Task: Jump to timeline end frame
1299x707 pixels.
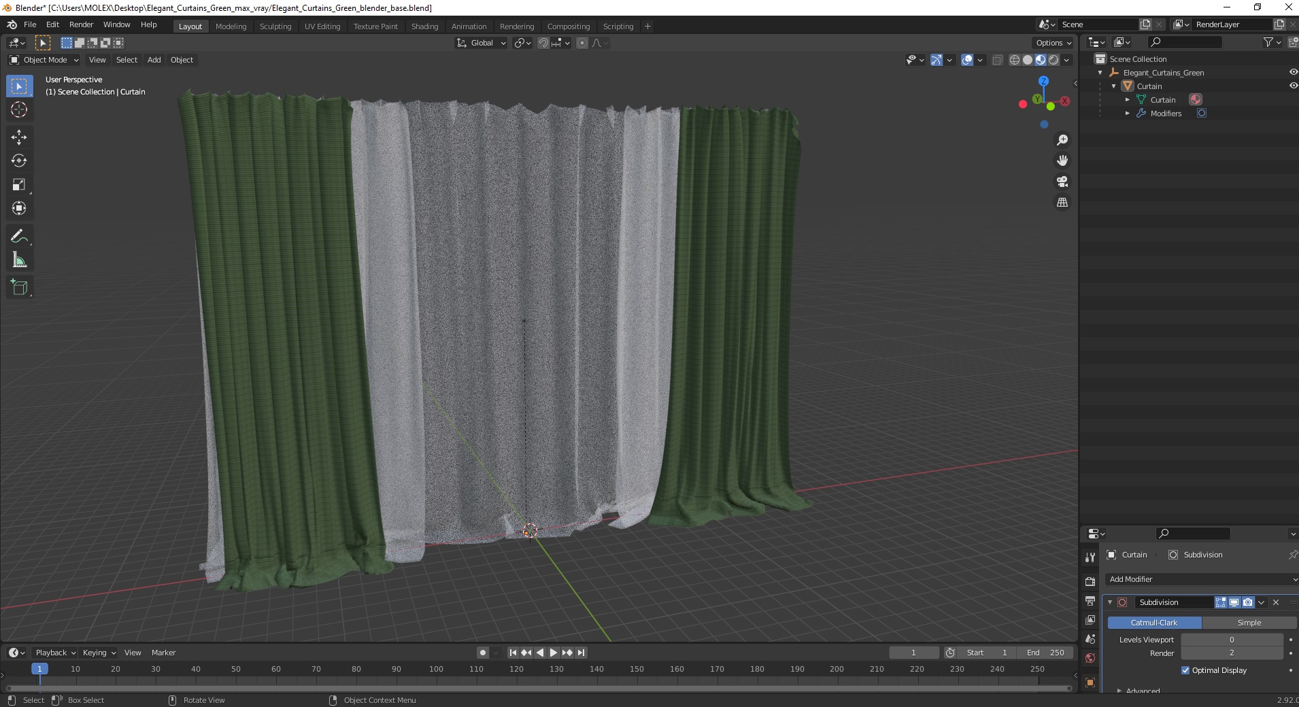Action: pos(581,653)
